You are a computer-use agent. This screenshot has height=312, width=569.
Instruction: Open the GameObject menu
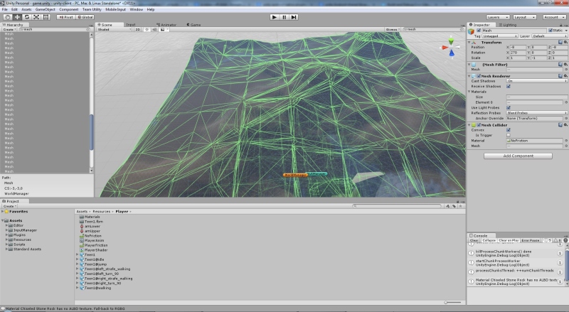pyautogui.click(x=45, y=9)
